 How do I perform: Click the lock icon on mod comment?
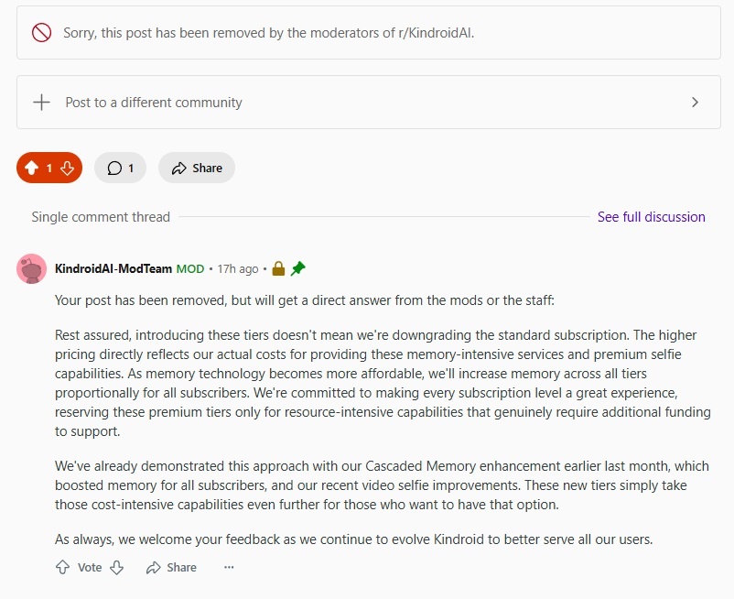click(278, 268)
